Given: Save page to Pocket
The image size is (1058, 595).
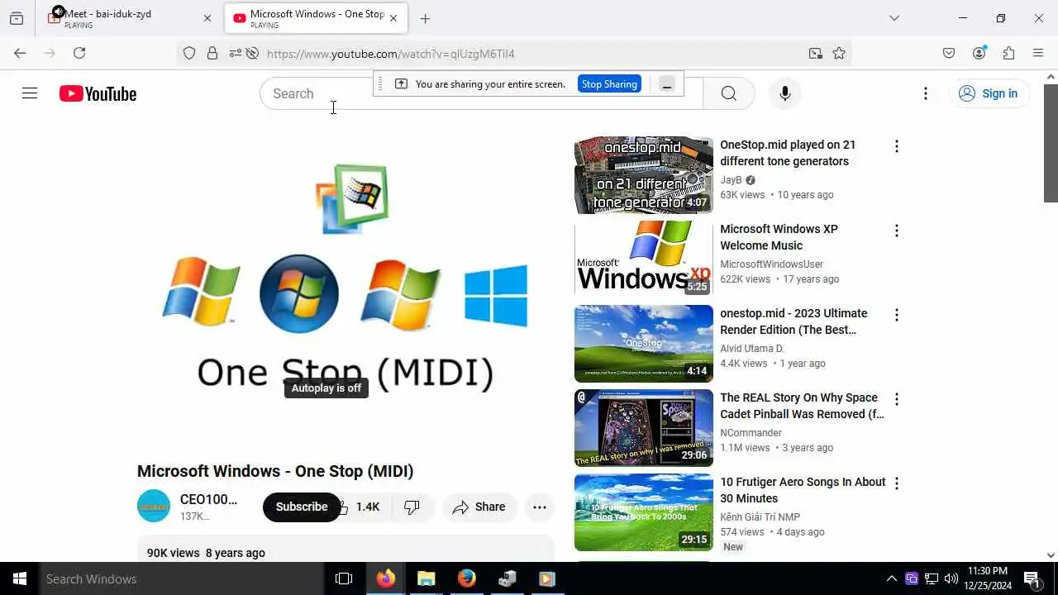Looking at the screenshot, I should coord(949,53).
